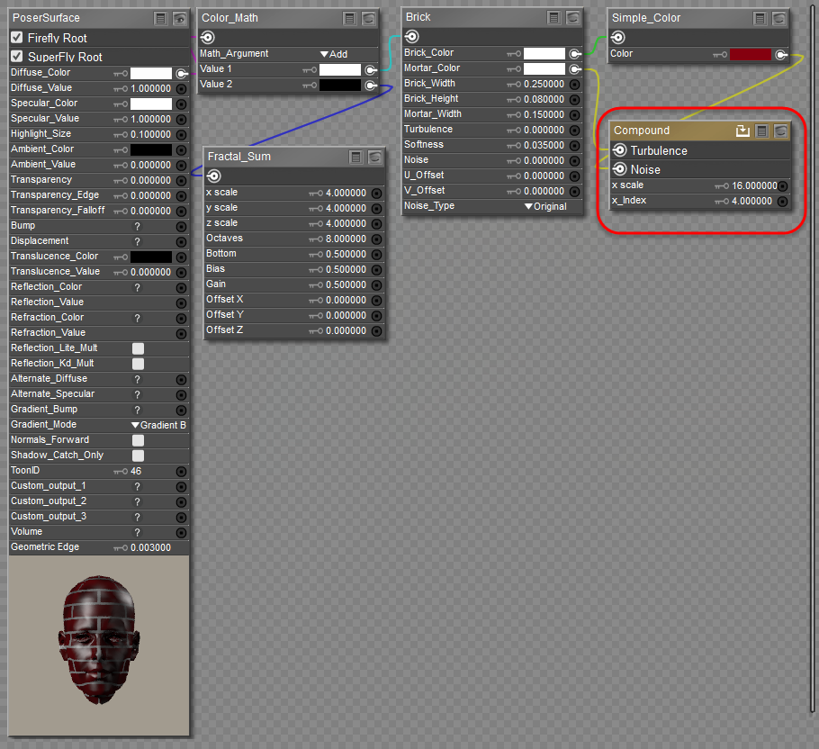
Task: Click parameters list icon on Fractal_Sum node
Action: pyautogui.click(x=356, y=157)
